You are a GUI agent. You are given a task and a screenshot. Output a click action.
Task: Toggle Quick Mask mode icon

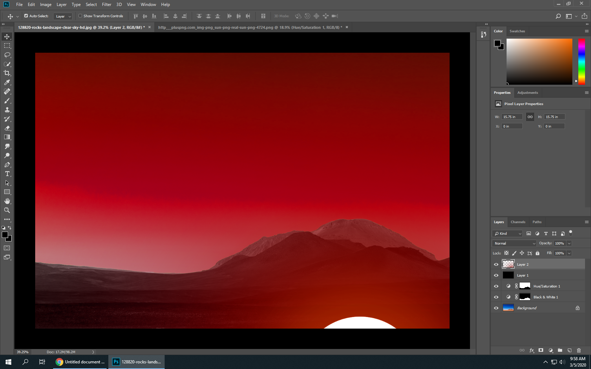pyautogui.click(x=7, y=248)
